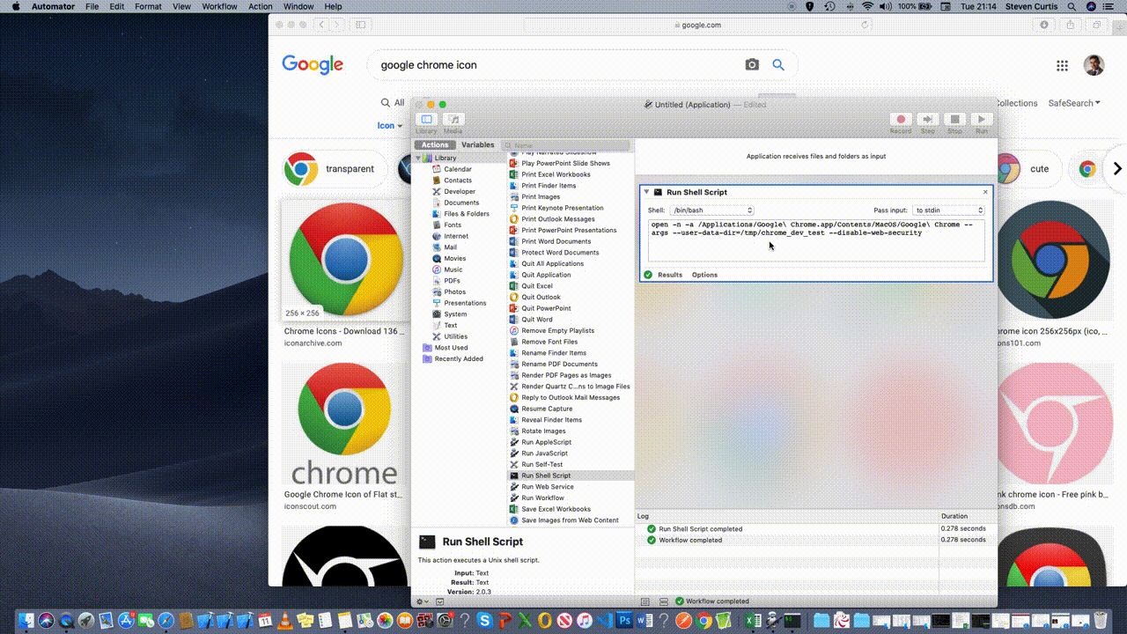
Task: Open the 256 × 256 Chrome icon thumbnail
Action: (345, 261)
